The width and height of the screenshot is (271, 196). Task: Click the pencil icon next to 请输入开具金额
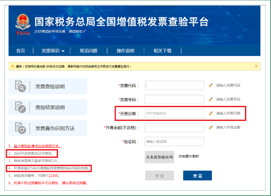click(211, 127)
